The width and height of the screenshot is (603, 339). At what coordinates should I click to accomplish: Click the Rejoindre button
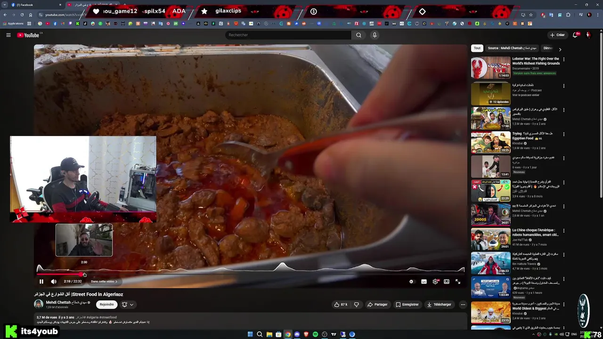107,305
